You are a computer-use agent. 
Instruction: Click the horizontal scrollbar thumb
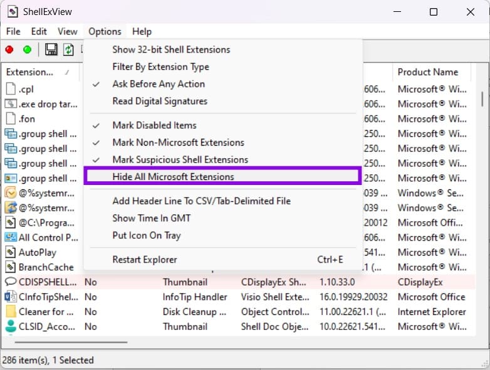[x=71, y=342]
